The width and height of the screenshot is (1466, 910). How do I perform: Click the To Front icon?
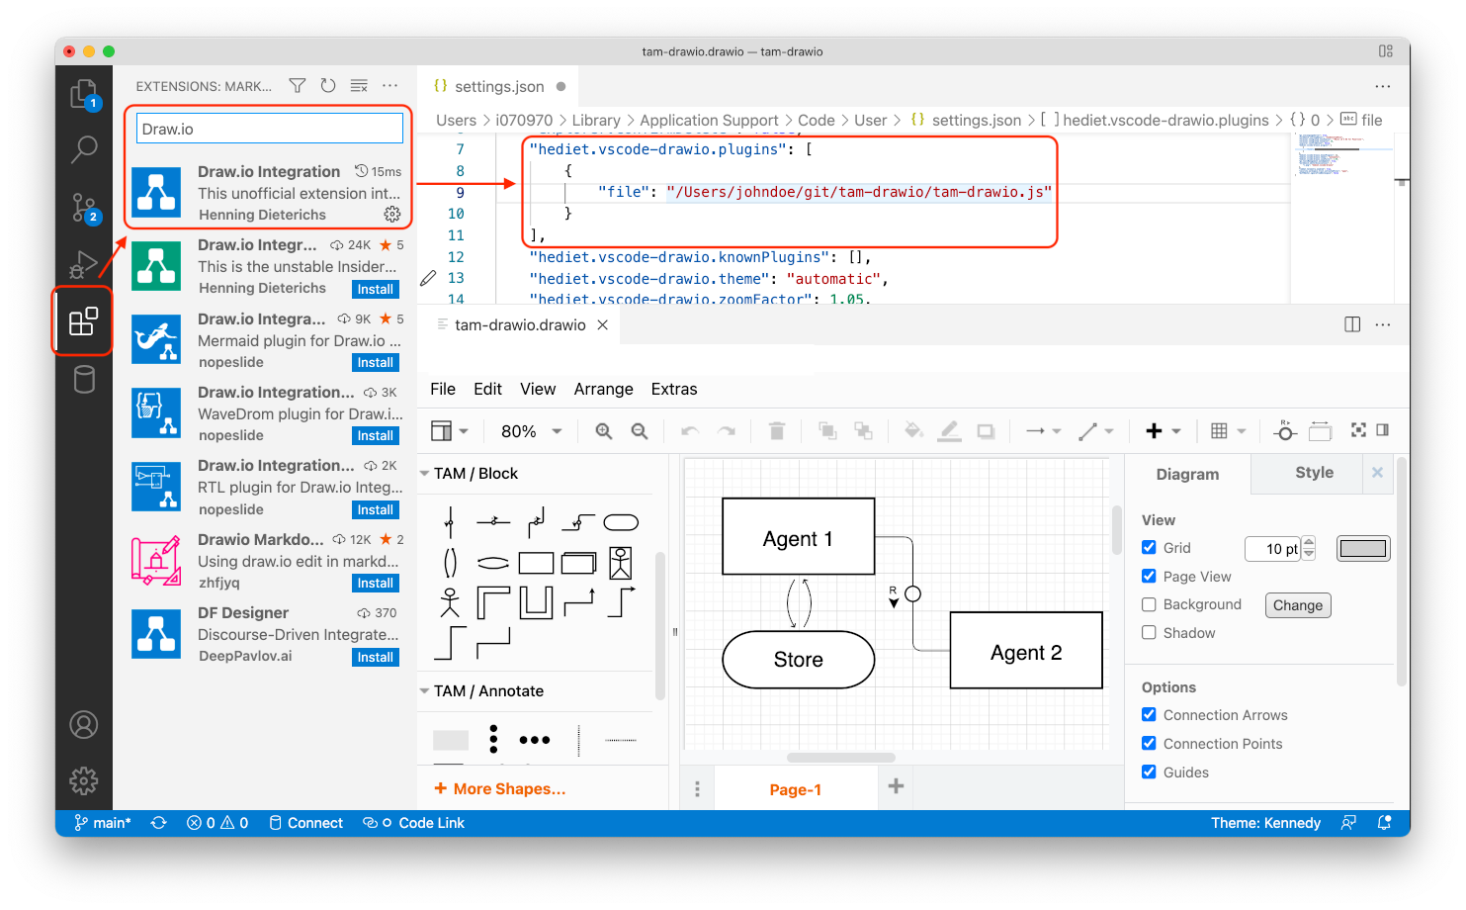pos(827,431)
